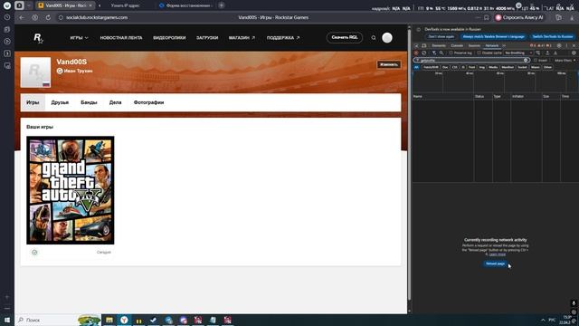The image size is (579, 326).
Task: Select the All request type filter
Action: 416,67
